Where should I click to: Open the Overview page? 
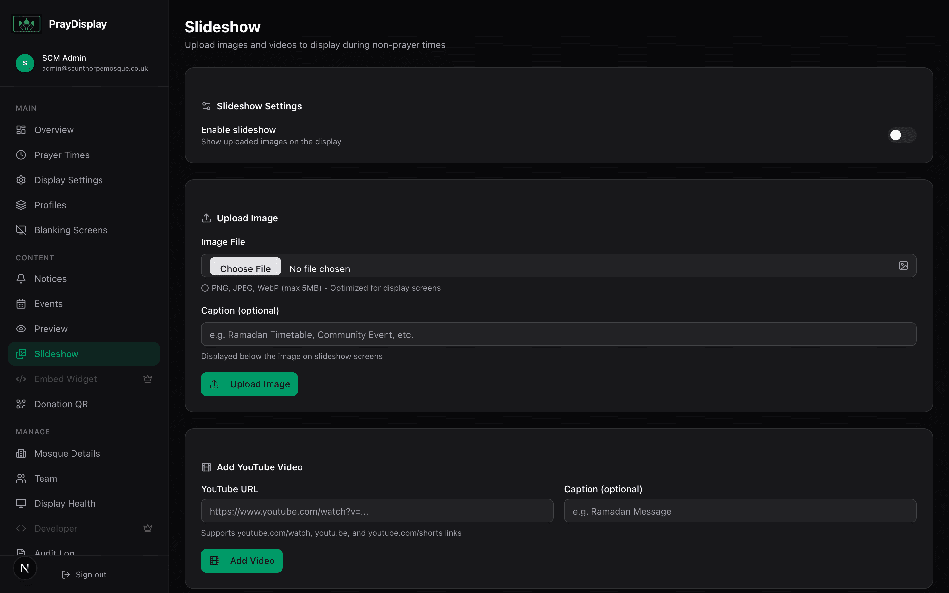54,129
